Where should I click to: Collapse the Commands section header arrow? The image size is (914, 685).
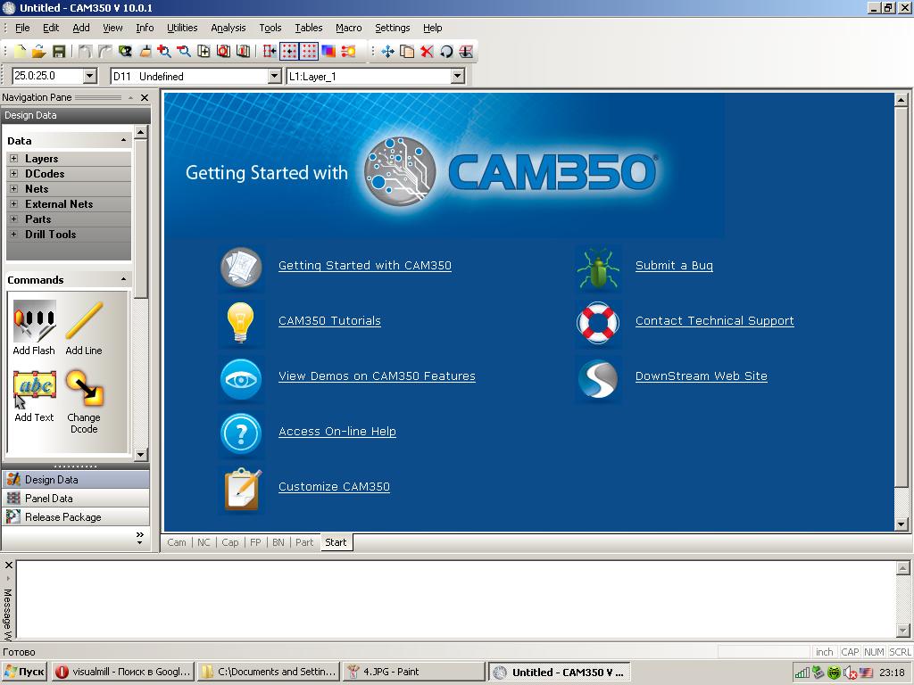[123, 279]
